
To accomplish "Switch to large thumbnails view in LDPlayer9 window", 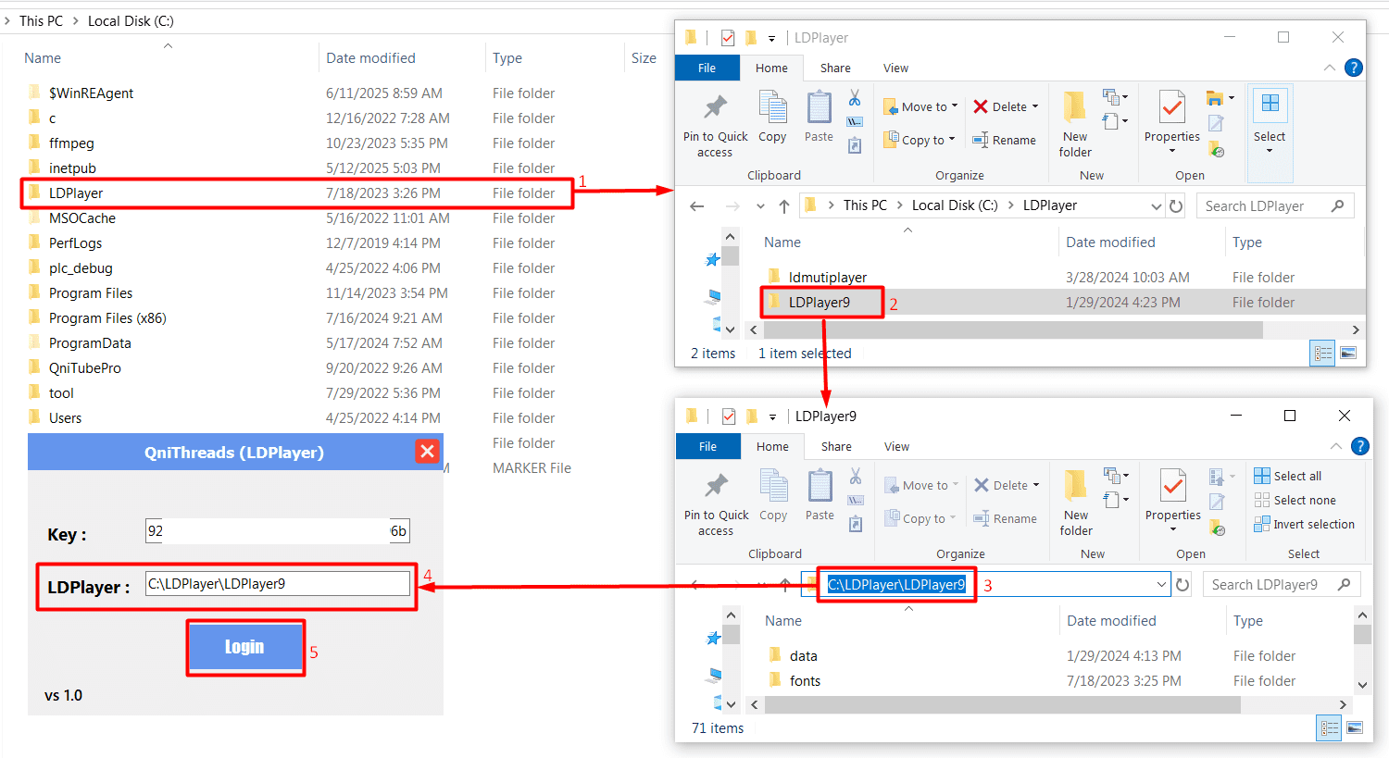I will [1354, 728].
